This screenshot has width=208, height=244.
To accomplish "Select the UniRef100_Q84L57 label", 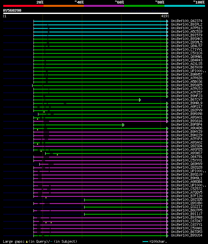I will coord(187,46).
